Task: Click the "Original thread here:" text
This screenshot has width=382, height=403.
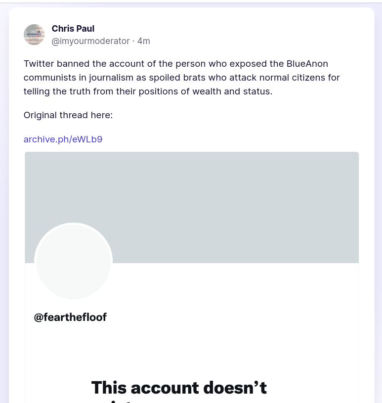Action: pyautogui.click(x=68, y=115)
